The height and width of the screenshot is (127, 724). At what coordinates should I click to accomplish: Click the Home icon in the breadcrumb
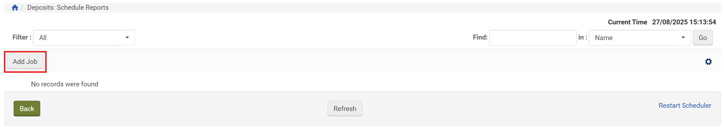point(15,8)
